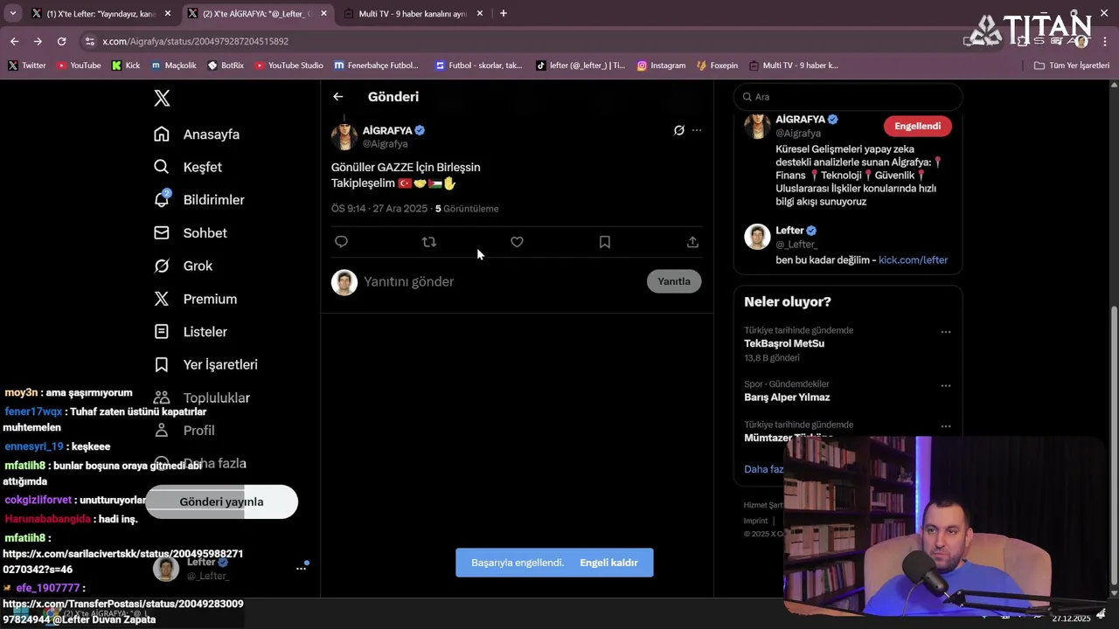1119x629 pixels.
Task: Open Twitter bookmark in bookmarks bar
Action: pos(27,66)
